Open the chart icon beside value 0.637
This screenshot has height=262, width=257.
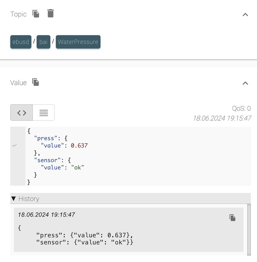(14, 145)
